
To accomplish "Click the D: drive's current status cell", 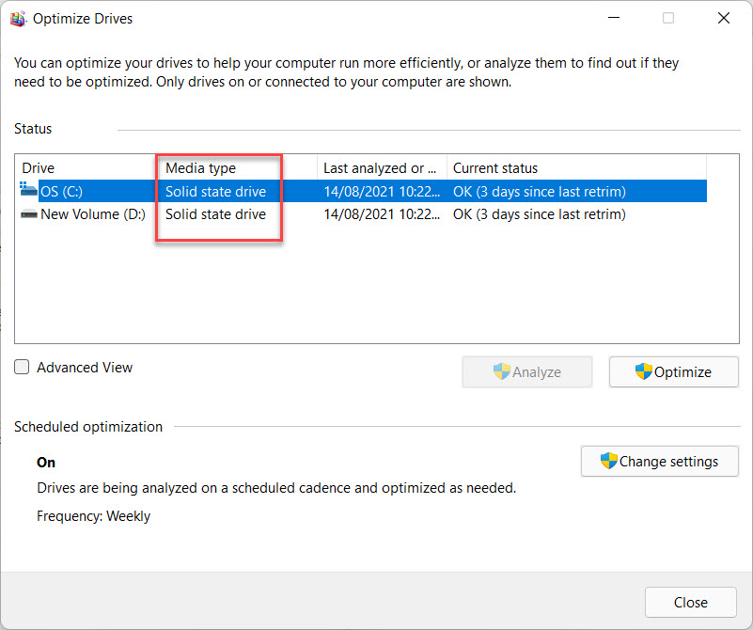I will click(539, 214).
